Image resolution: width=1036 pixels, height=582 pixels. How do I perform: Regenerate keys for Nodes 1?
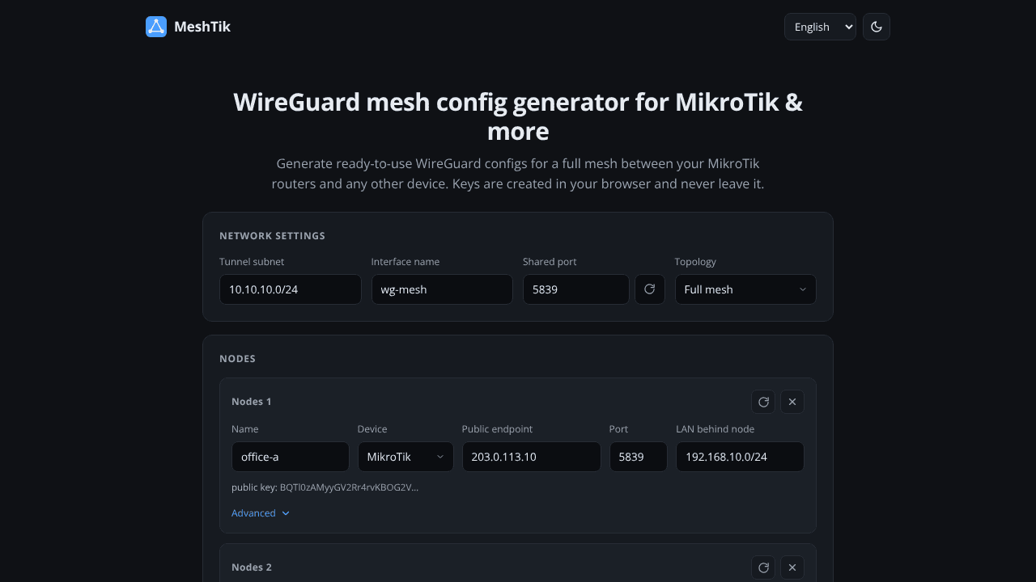763,402
